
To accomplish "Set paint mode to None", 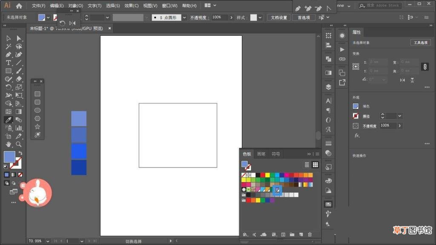I will pyautogui.click(x=20, y=175).
